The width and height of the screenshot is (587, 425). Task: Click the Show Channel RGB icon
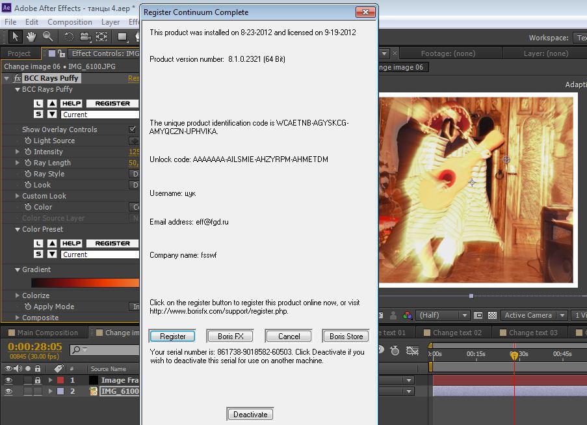coord(407,316)
